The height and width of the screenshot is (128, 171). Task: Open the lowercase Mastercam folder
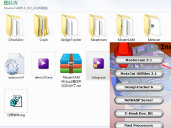(x=97, y=26)
